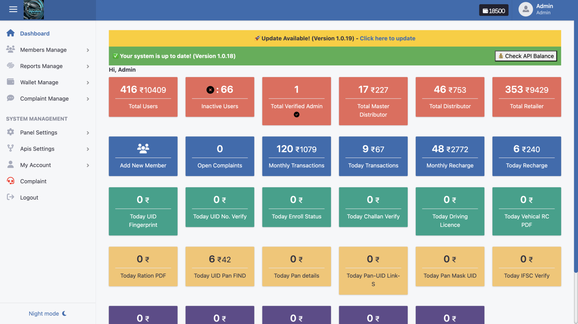Click the Check API Balance button
578x324 pixels.
point(526,56)
